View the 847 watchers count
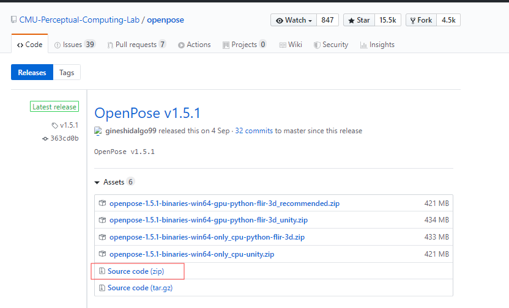 click(327, 20)
